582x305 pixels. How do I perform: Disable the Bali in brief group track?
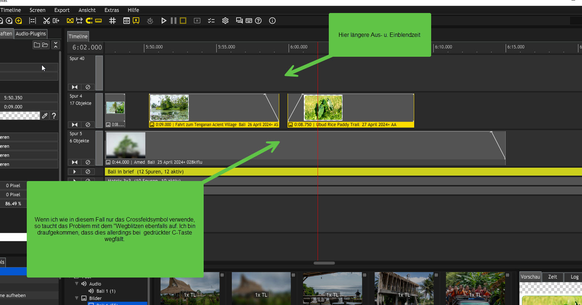pyautogui.click(x=88, y=172)
